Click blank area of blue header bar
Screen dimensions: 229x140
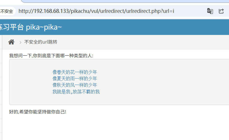click(x=146, y=27)
